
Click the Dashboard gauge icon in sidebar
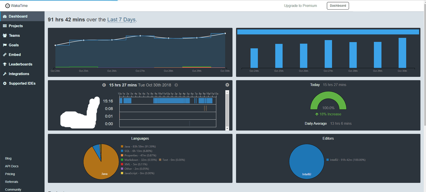pyautogui.click(x=5, y=16)
